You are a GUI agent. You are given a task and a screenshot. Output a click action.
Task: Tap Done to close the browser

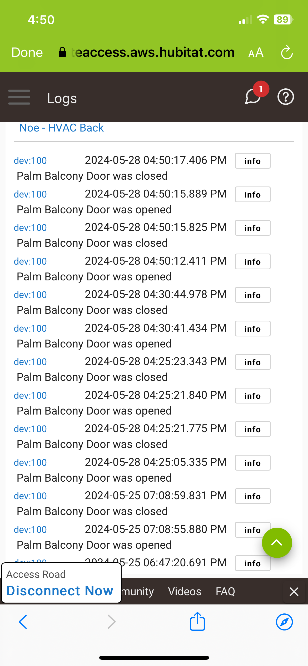[x=27, y=53]
